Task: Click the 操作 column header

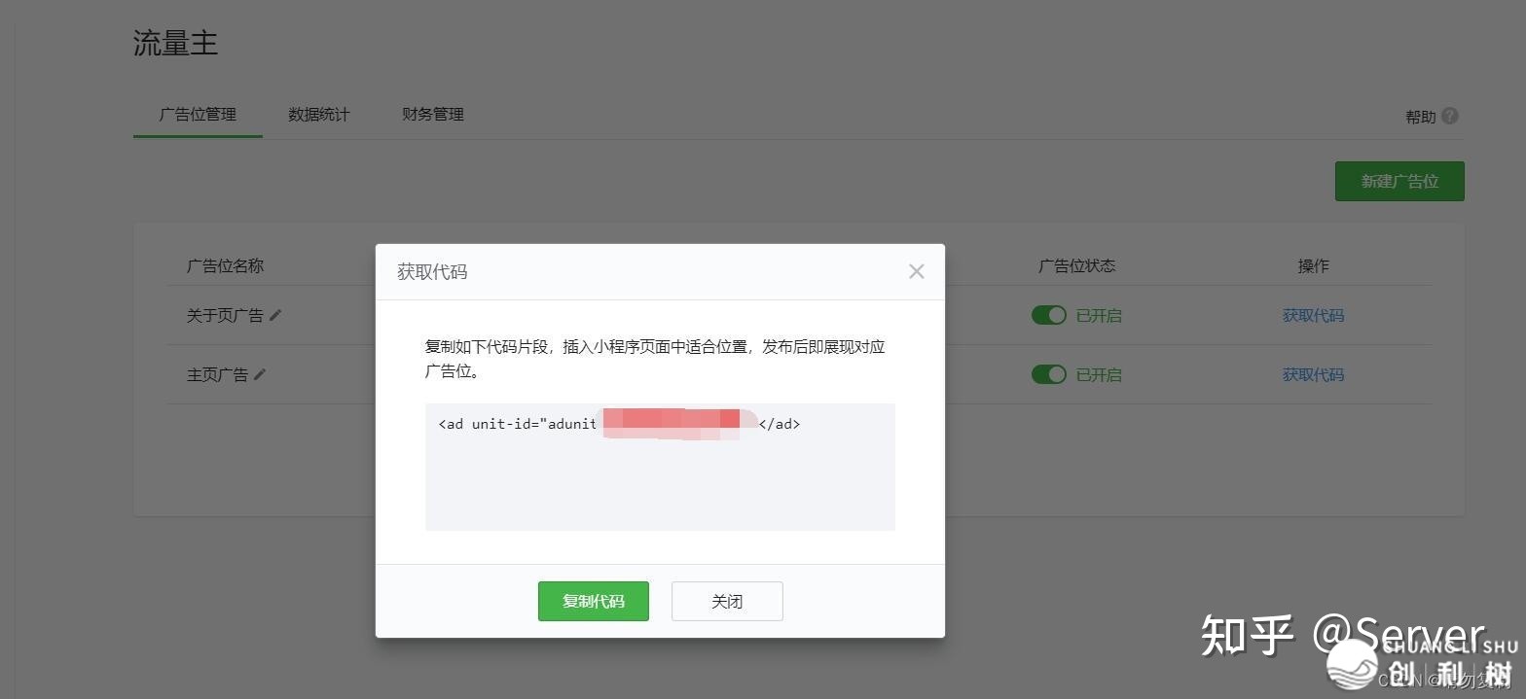Action: coord(1312,265)
